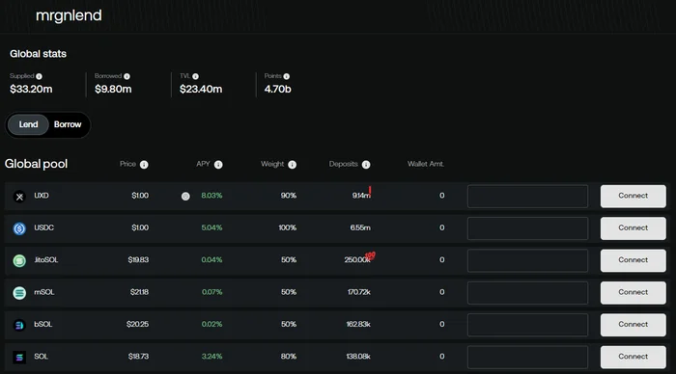The height and width of the screenshot is (374, 676).
Task: Click the JitoSOL token icon
Action: (19, 261)
